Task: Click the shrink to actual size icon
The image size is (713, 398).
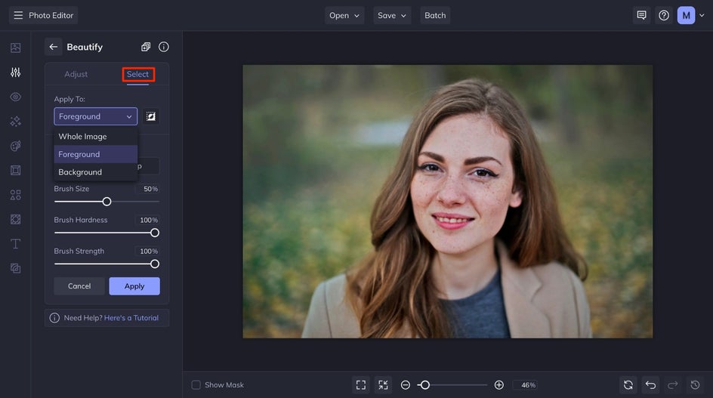Action: point(384,385)
